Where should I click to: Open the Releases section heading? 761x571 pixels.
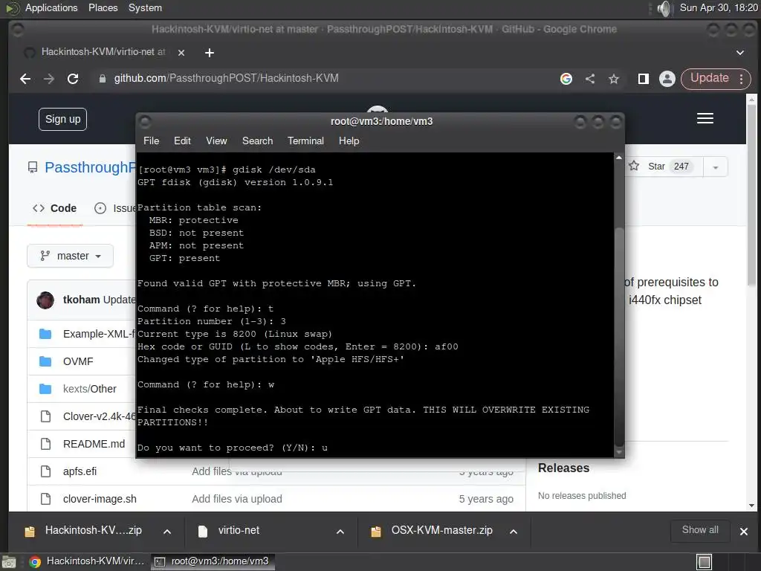click(x=563, y=468)
